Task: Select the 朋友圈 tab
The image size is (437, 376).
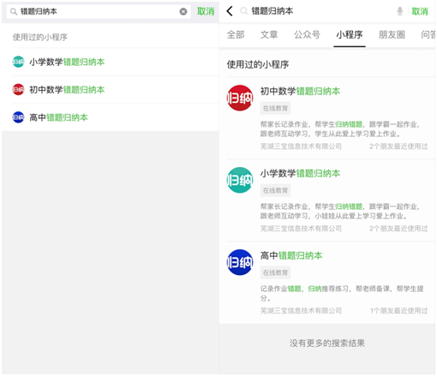Action: (x=392, y=34)
